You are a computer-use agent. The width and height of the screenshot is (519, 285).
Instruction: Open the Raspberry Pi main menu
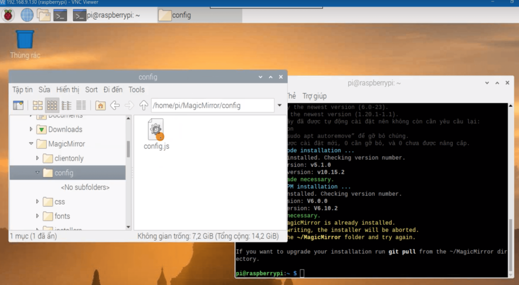point(8,15)
